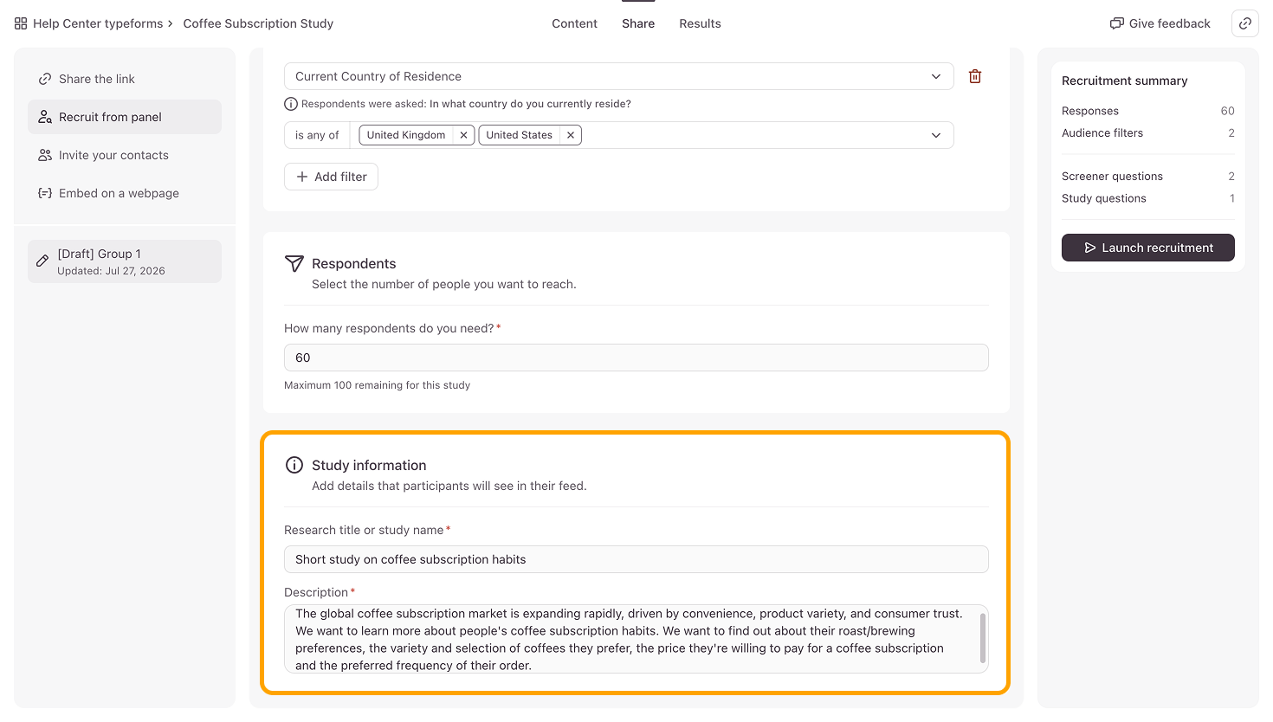
Task: Switch to the Content tab
Action: click(574, 23)
